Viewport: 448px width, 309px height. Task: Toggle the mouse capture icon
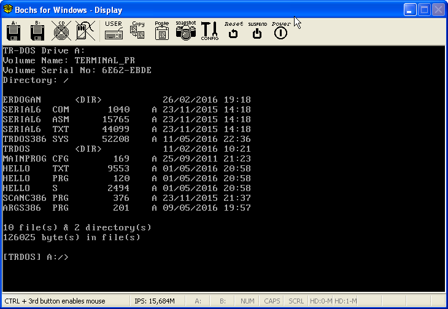85,31
